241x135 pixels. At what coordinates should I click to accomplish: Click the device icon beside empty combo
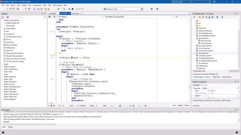[142, 9]
